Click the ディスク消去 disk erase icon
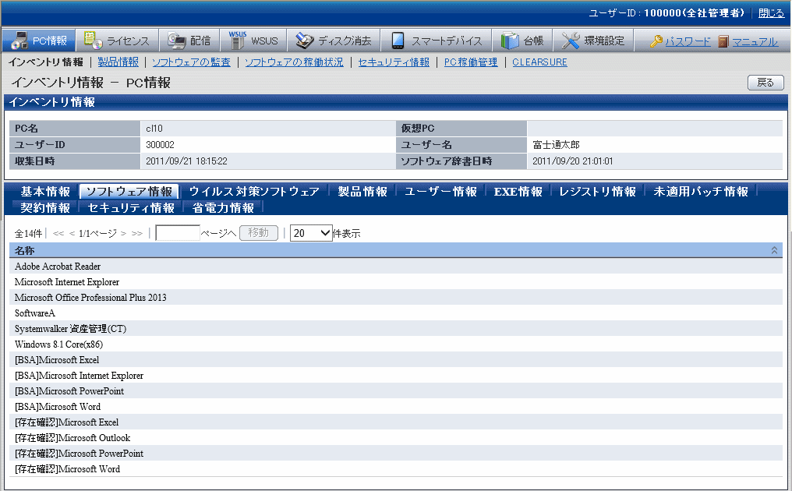 (x=304, y=41)
